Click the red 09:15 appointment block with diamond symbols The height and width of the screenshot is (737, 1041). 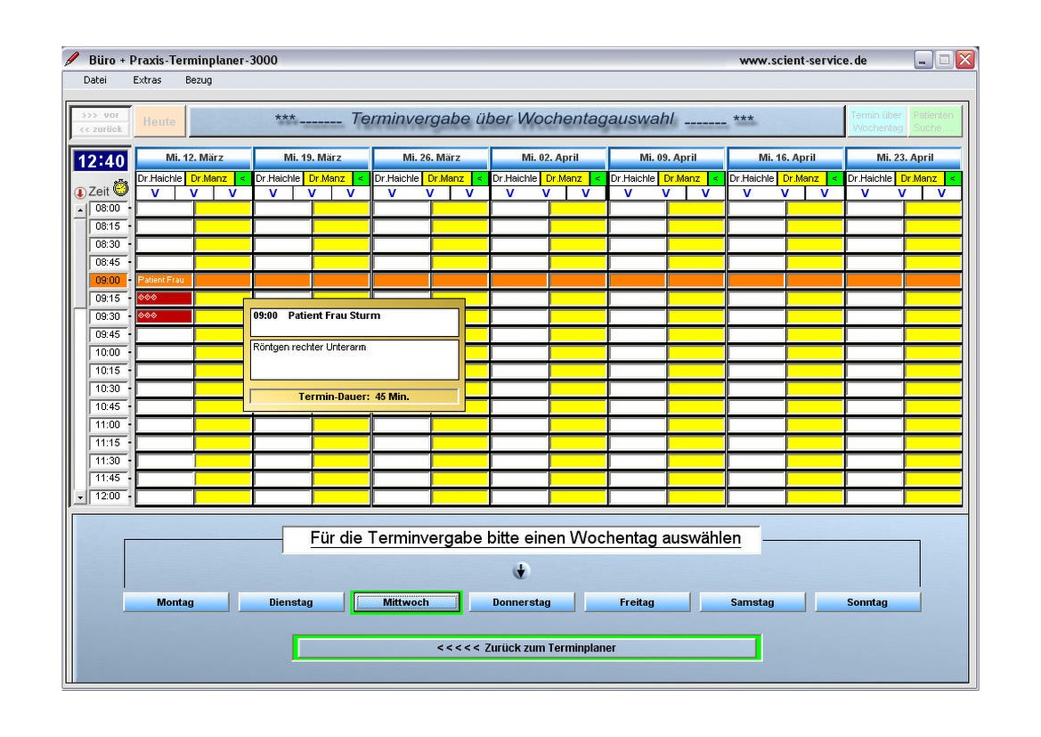point(164,299)
